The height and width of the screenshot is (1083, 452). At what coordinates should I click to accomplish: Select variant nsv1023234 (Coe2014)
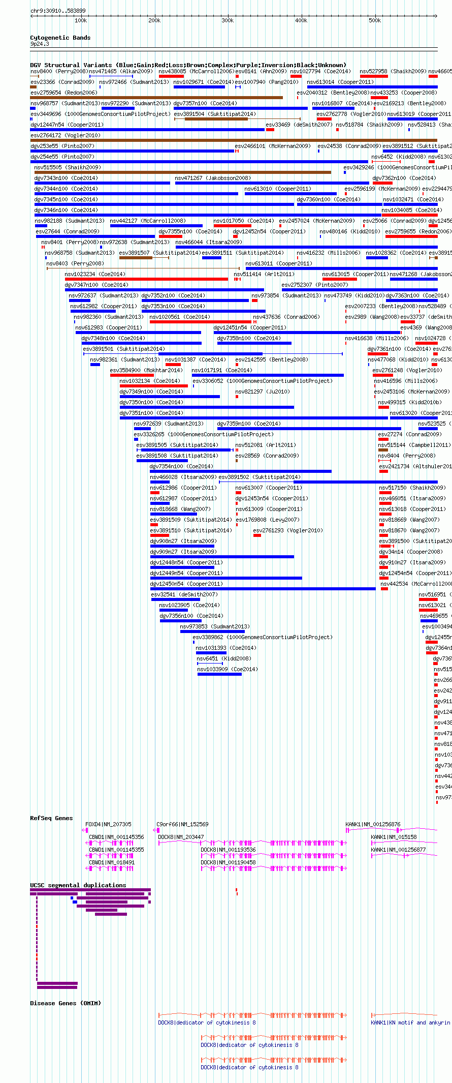coord(95,274)
